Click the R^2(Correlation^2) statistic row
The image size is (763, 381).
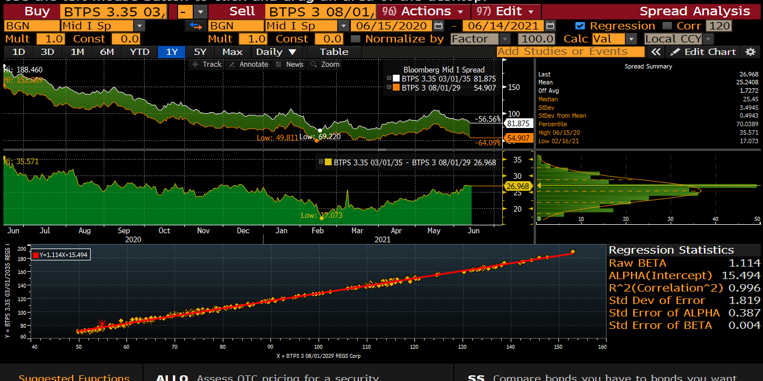(684, 288)
